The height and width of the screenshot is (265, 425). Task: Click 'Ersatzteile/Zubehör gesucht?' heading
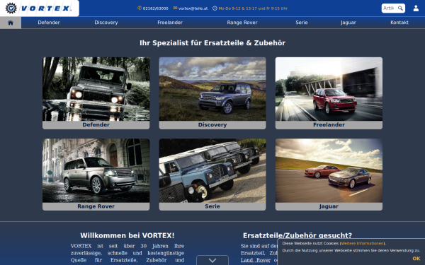(x=297, y=235)
